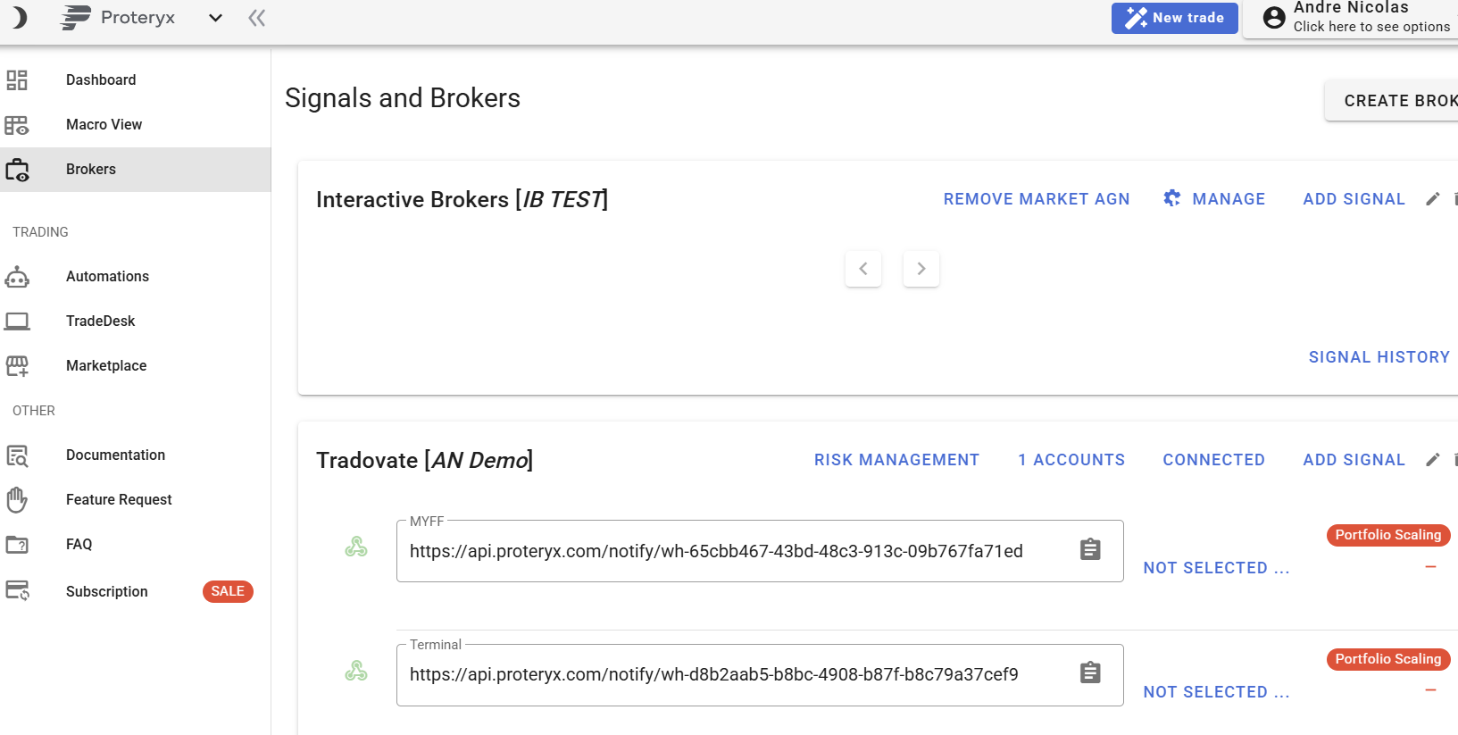Click CONNECTED status on Tradovate

(1213, 460)
